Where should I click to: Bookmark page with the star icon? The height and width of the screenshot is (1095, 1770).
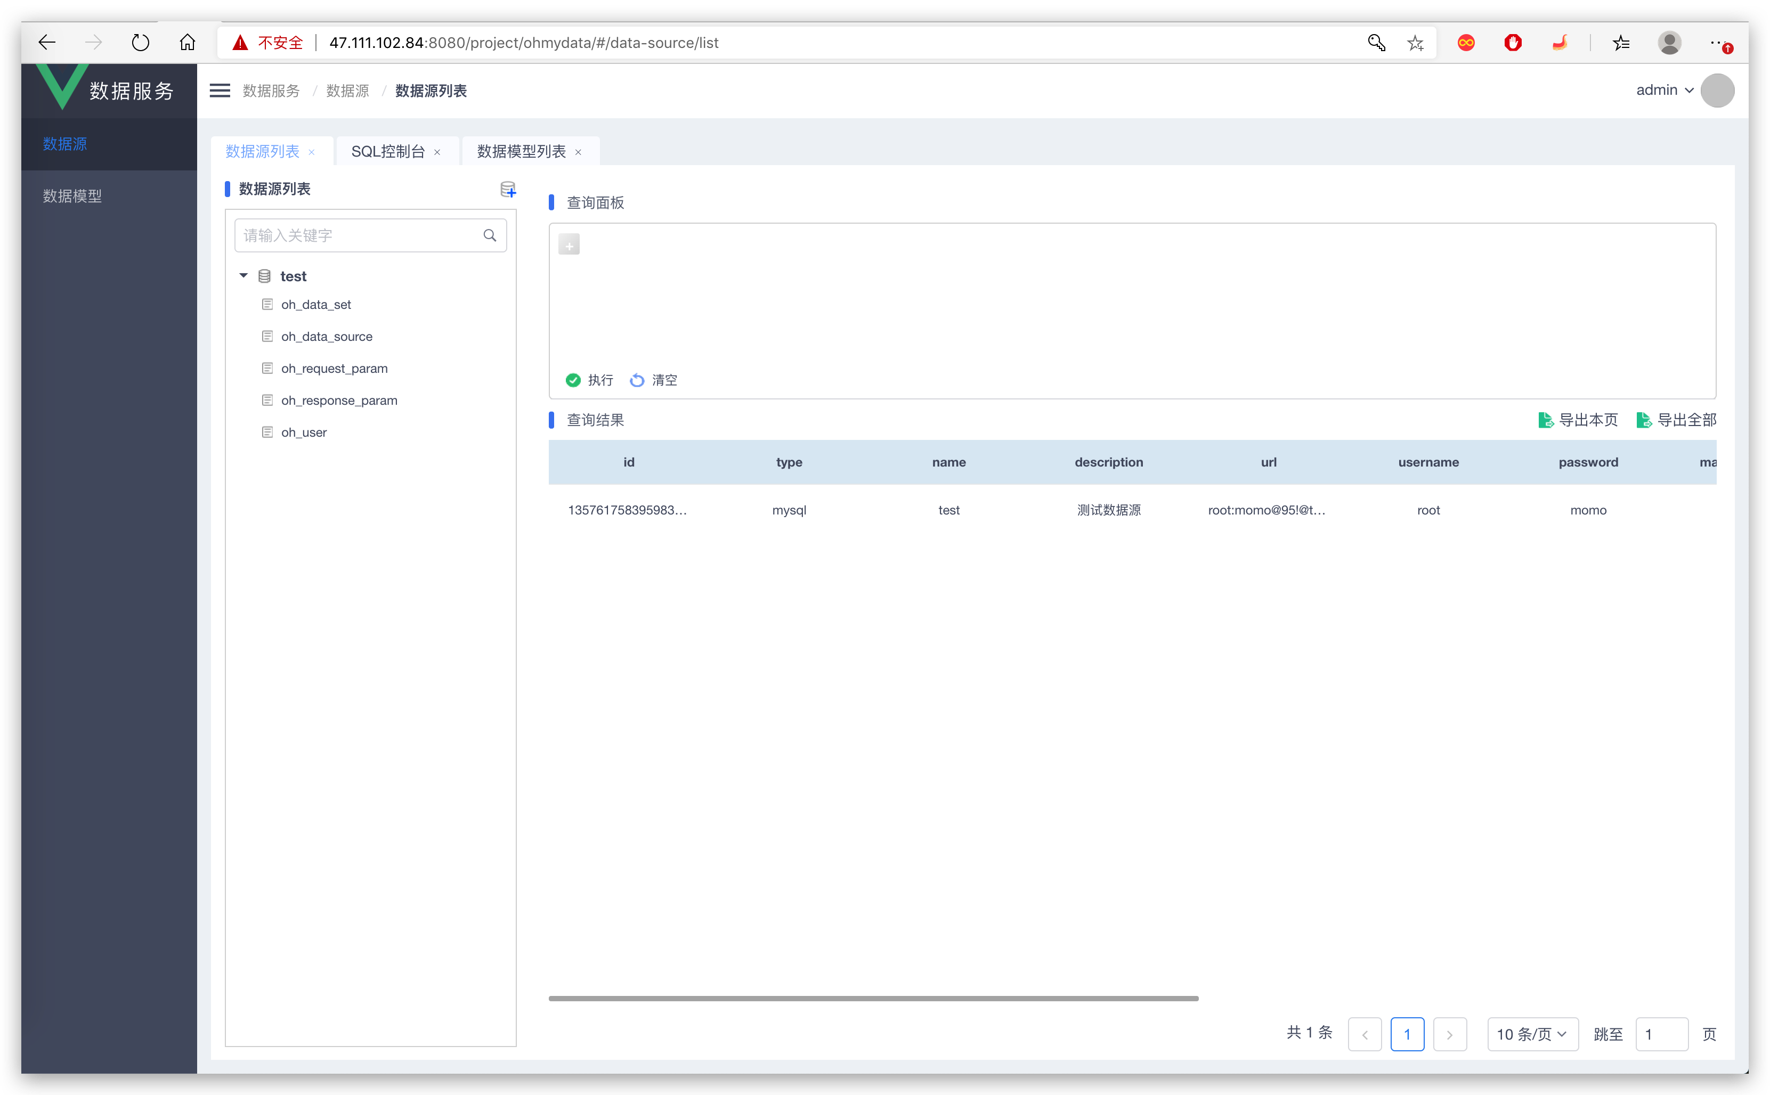[1415, 43]
